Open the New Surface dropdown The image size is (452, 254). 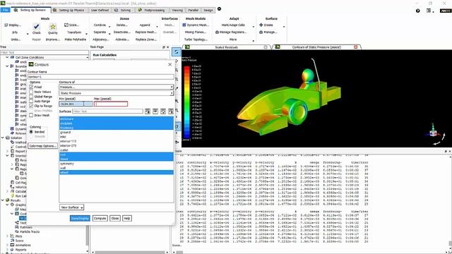pyautogui.click(x=72, y=207)
